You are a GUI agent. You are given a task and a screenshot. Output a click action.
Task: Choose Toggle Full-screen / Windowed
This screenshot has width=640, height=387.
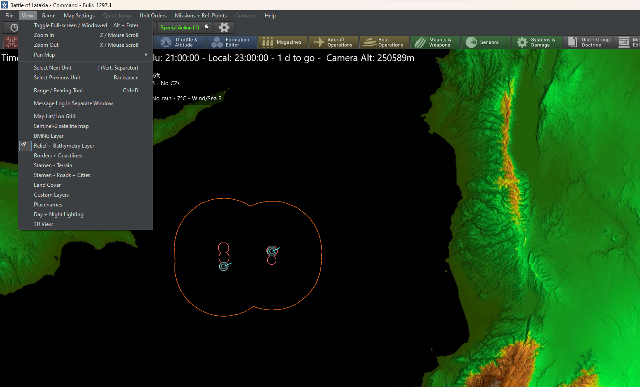(85, 25)
